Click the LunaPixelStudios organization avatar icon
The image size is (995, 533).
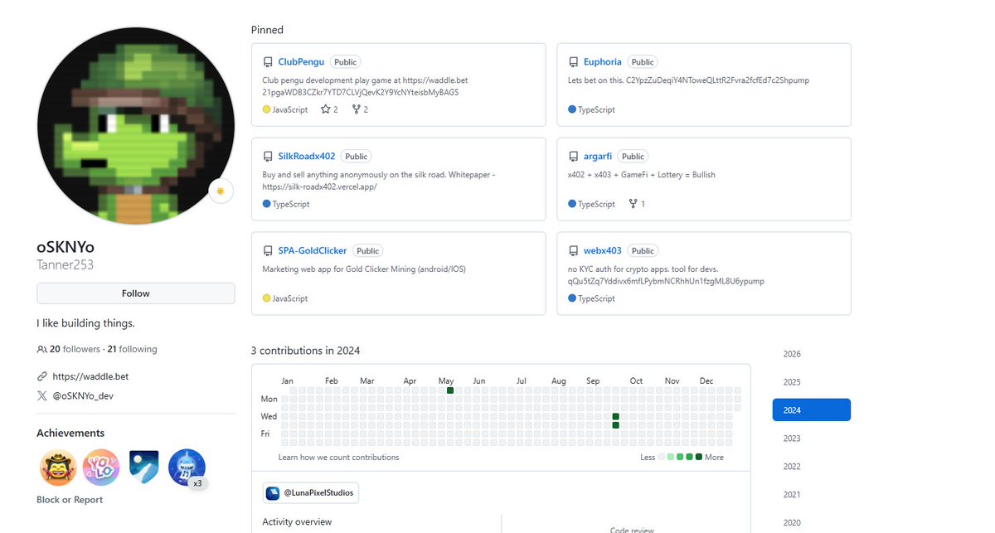[273, 493]
